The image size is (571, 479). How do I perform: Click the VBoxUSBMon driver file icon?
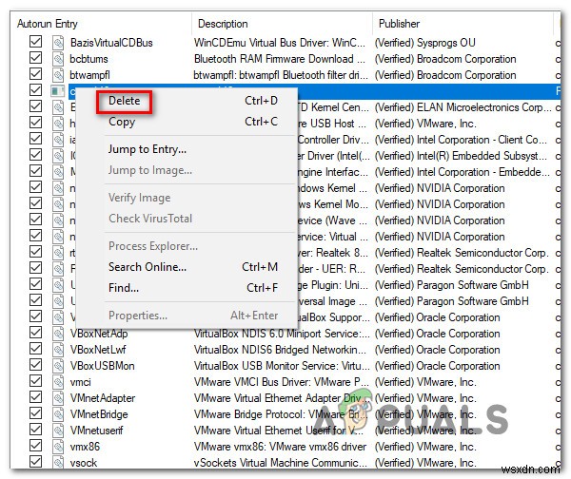click(58, 366)
